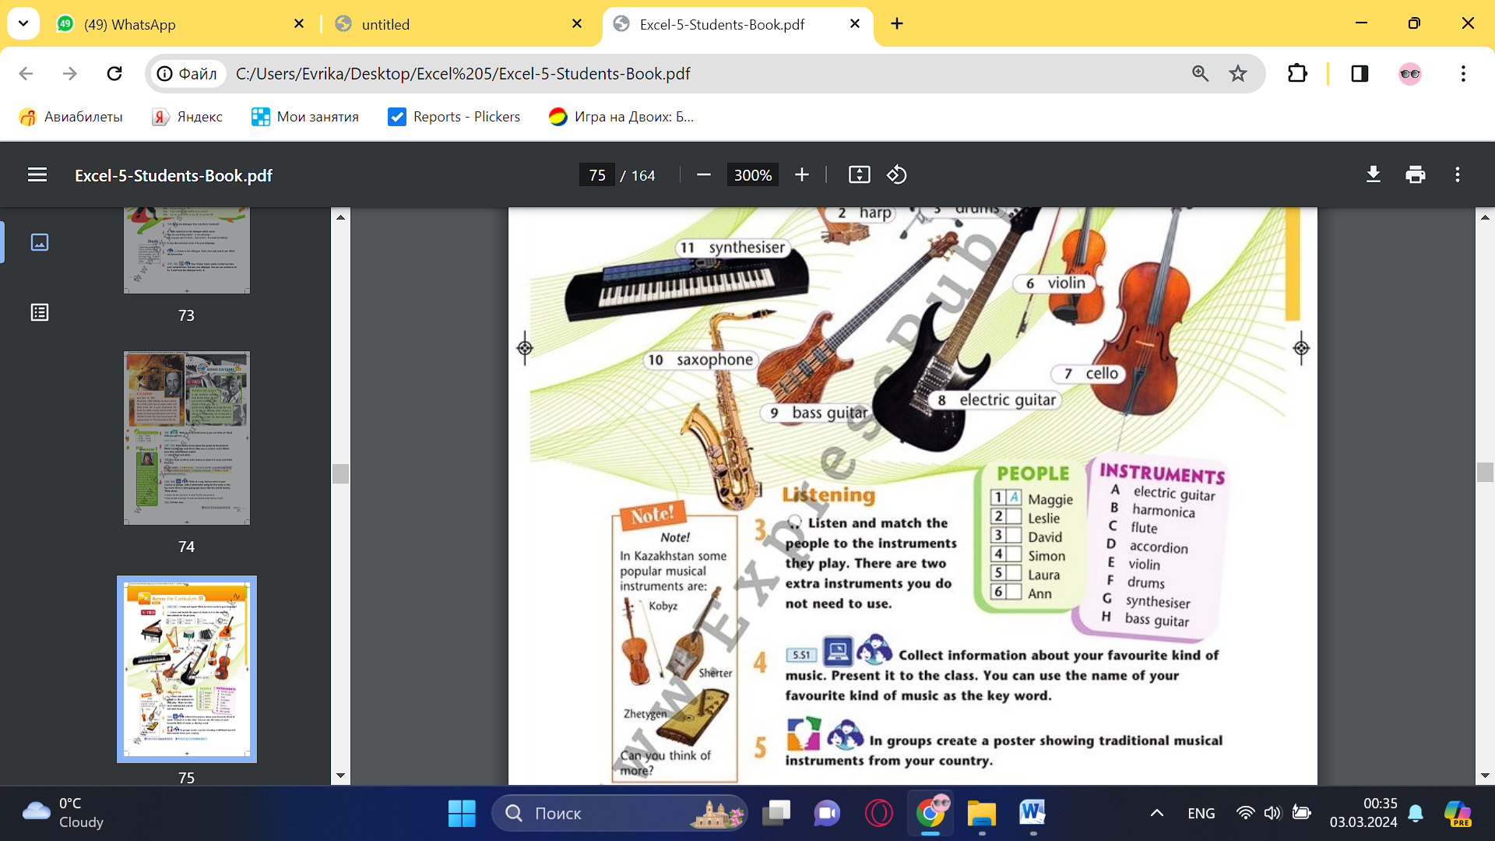Image resolution: width=1495 pixels, height=841 pixels.
Task: Select the page 74 thumbnail
Action: (x=187, y=438)
